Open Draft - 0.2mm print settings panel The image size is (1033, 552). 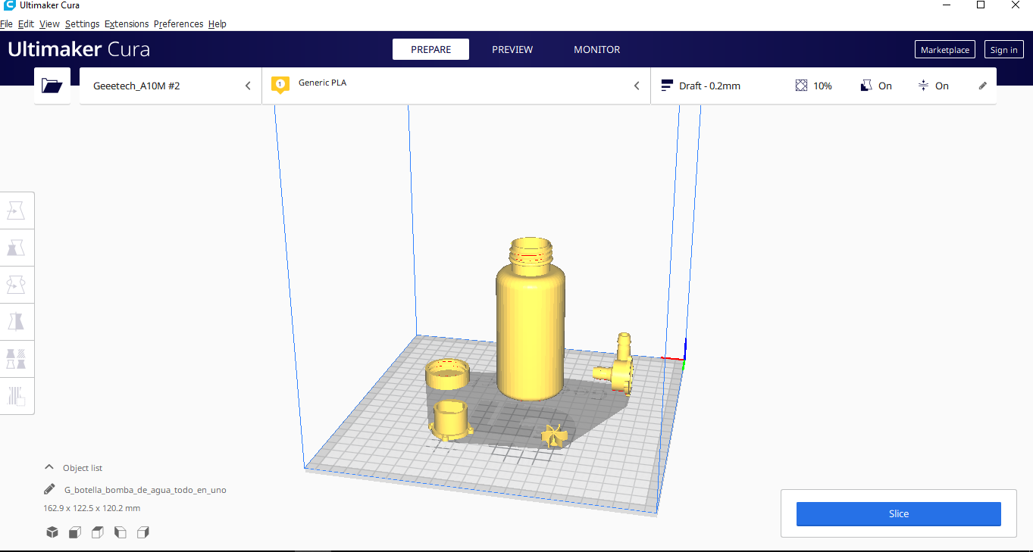pyautogui.click(x=823, y=86)
